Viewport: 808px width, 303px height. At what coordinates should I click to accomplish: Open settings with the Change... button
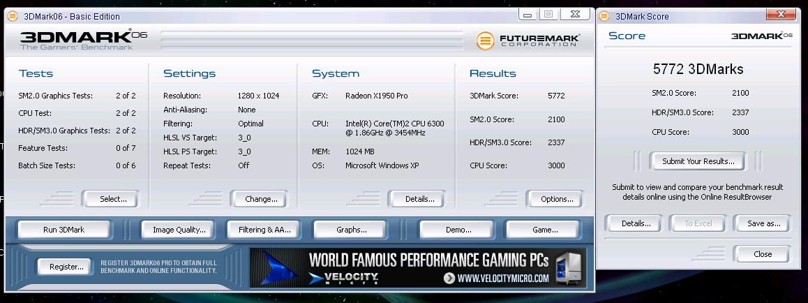pyautogui.click(x=259, y=199)
